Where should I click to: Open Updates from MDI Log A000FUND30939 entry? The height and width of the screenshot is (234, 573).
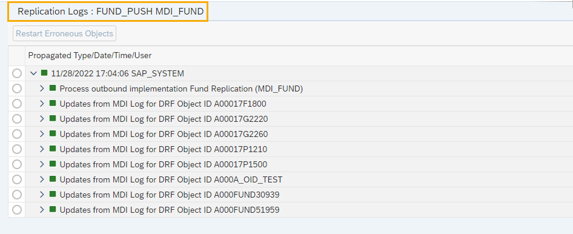170,195
